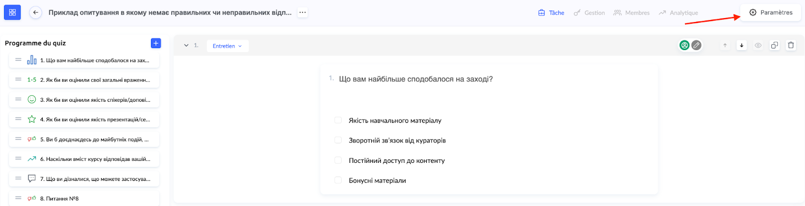
Task: Delete question 1 with trash icon
Action: 791,45
